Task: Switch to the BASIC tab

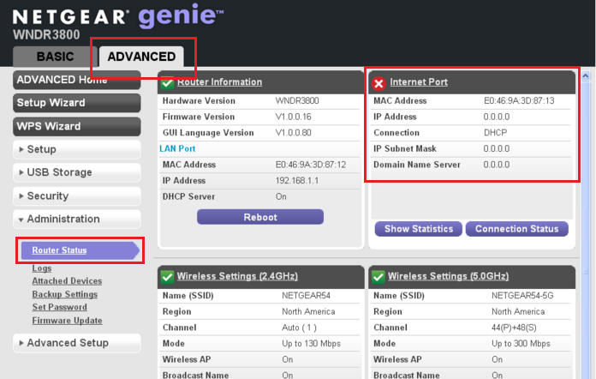Action: 55,57
